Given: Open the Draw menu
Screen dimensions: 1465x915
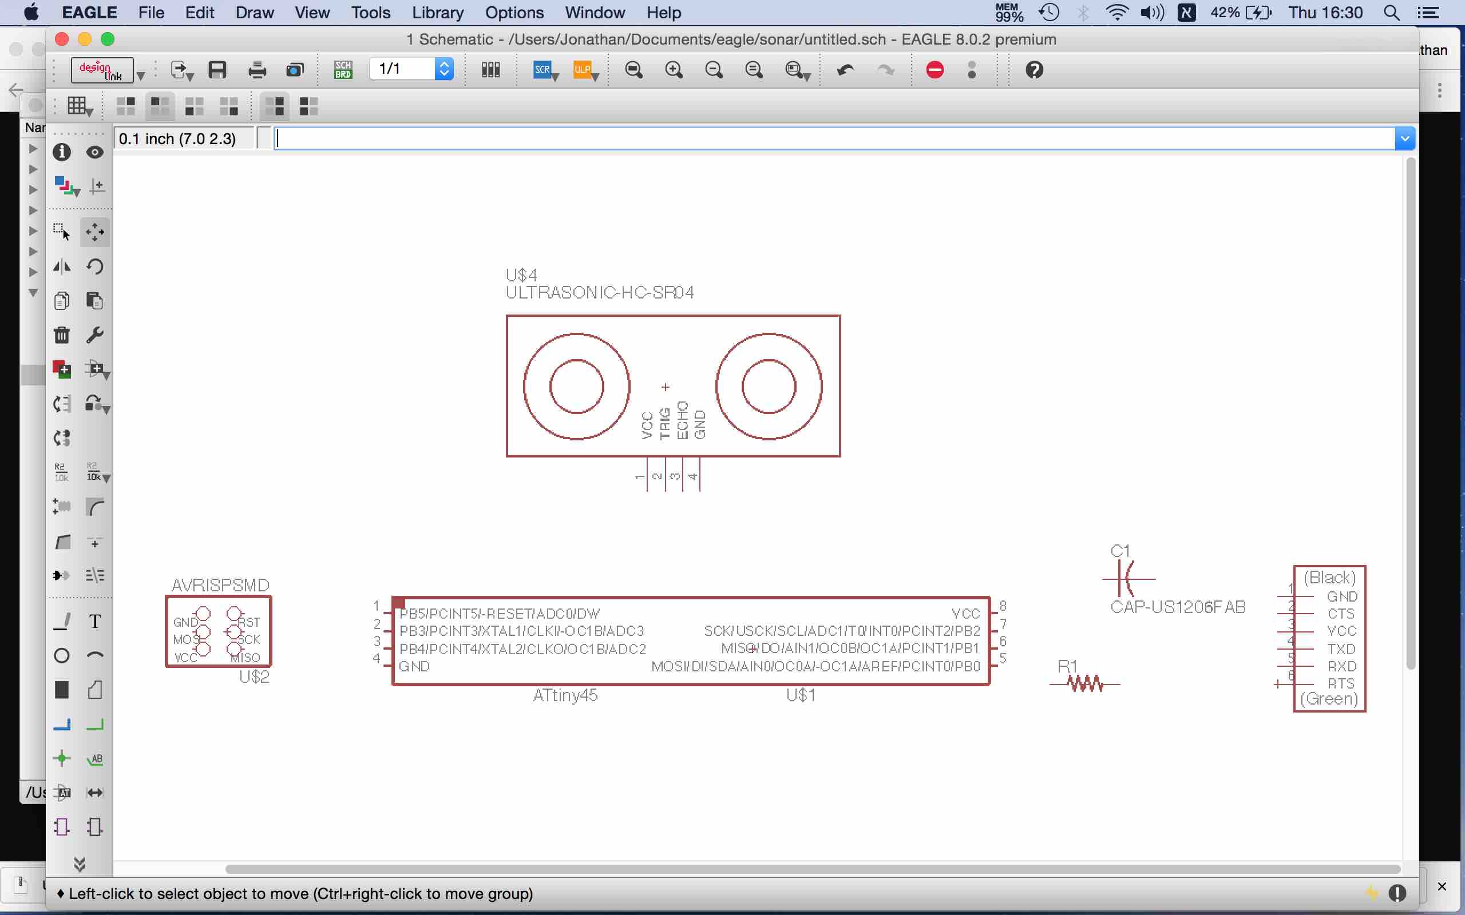Looking at the screenshot, I should point(254,13).
